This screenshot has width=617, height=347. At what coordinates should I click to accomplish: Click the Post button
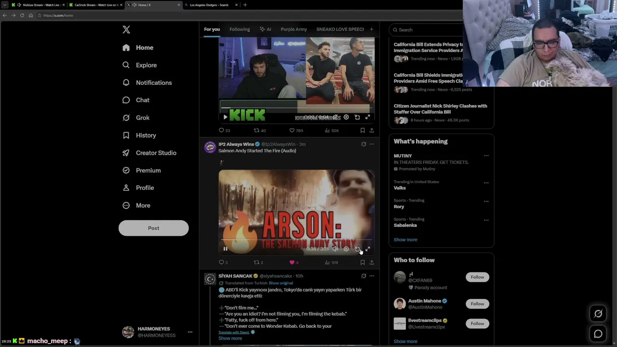(153, 228)
